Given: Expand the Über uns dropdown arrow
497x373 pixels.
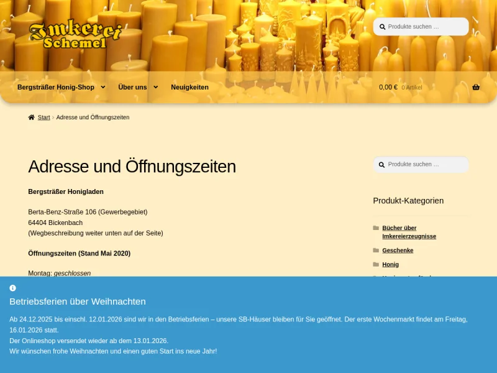Looking at the screenshot, I should [155, 87].
